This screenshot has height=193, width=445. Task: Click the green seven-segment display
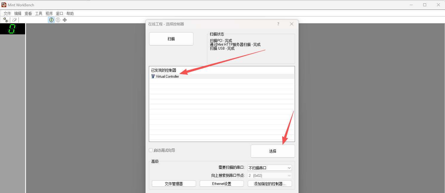click(12, 29)
